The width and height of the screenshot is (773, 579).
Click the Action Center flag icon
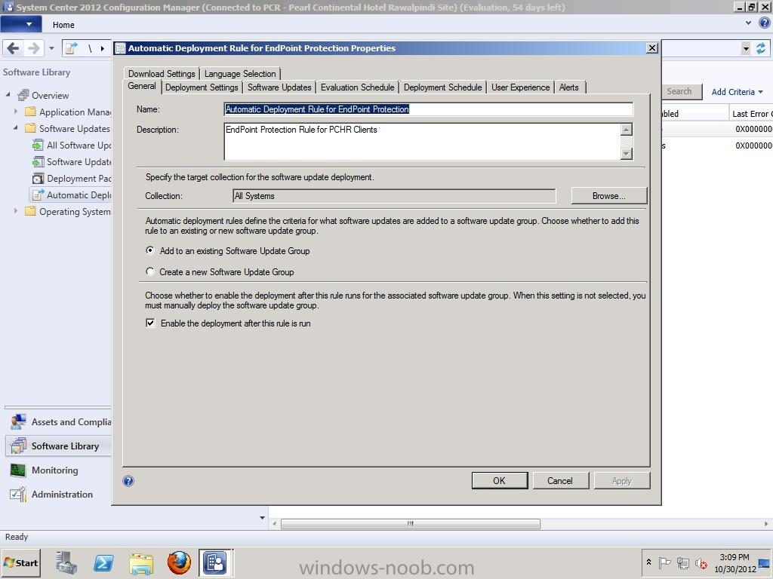664,562
